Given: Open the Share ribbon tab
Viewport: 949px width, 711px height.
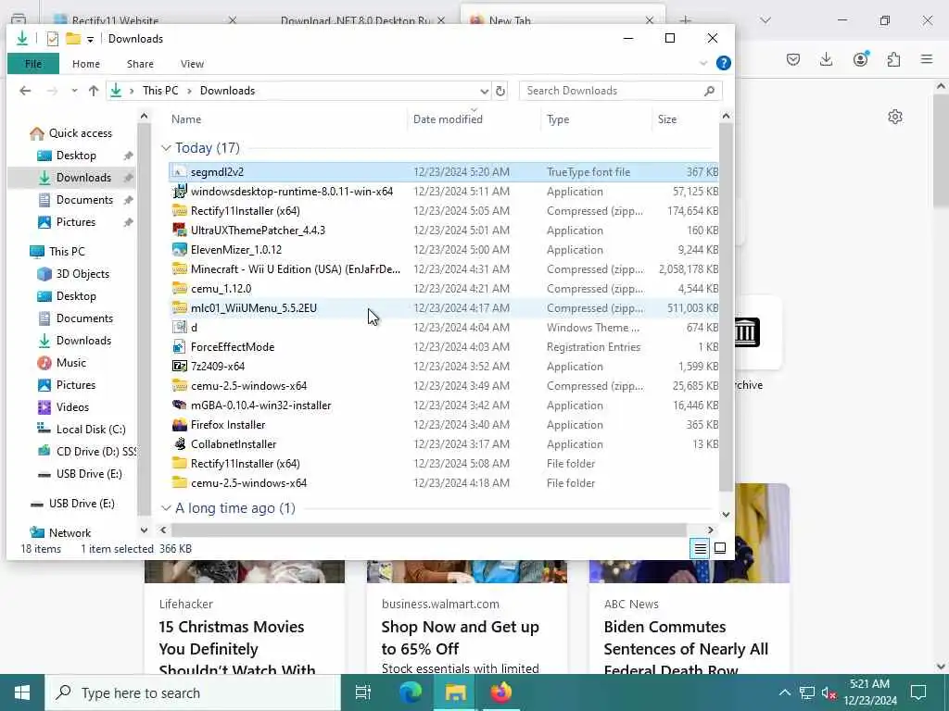Looking at the screenshot, I should 141,64.
